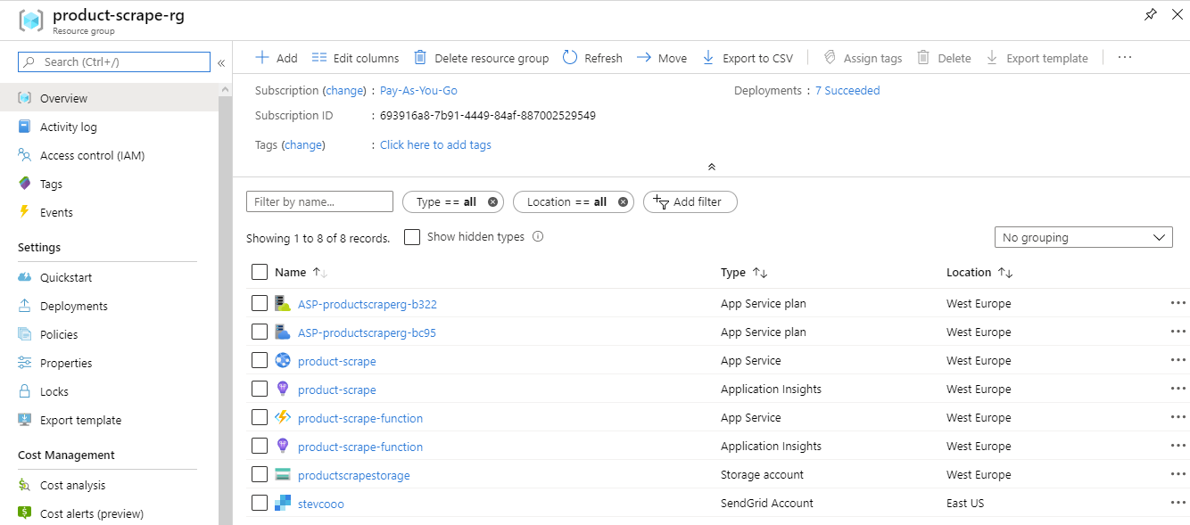The image size is (1190, 525).
Task: Toggle the select-all header checkbox
Action: 260,272
